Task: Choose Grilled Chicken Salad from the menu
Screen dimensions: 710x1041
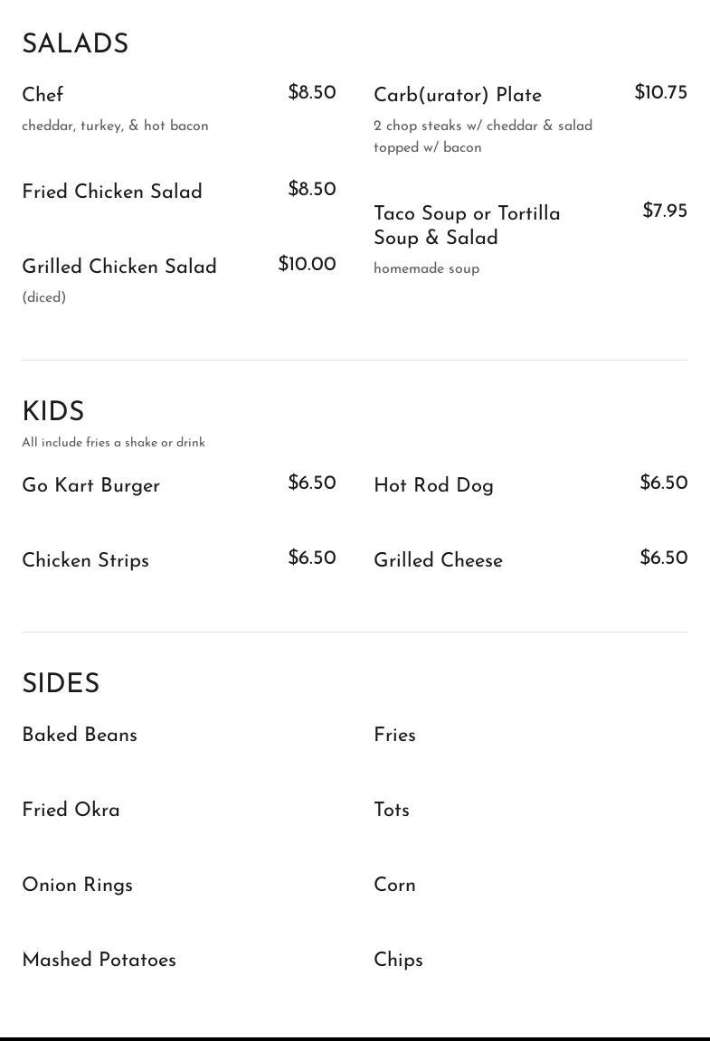Action: click(x=119, y=267)
